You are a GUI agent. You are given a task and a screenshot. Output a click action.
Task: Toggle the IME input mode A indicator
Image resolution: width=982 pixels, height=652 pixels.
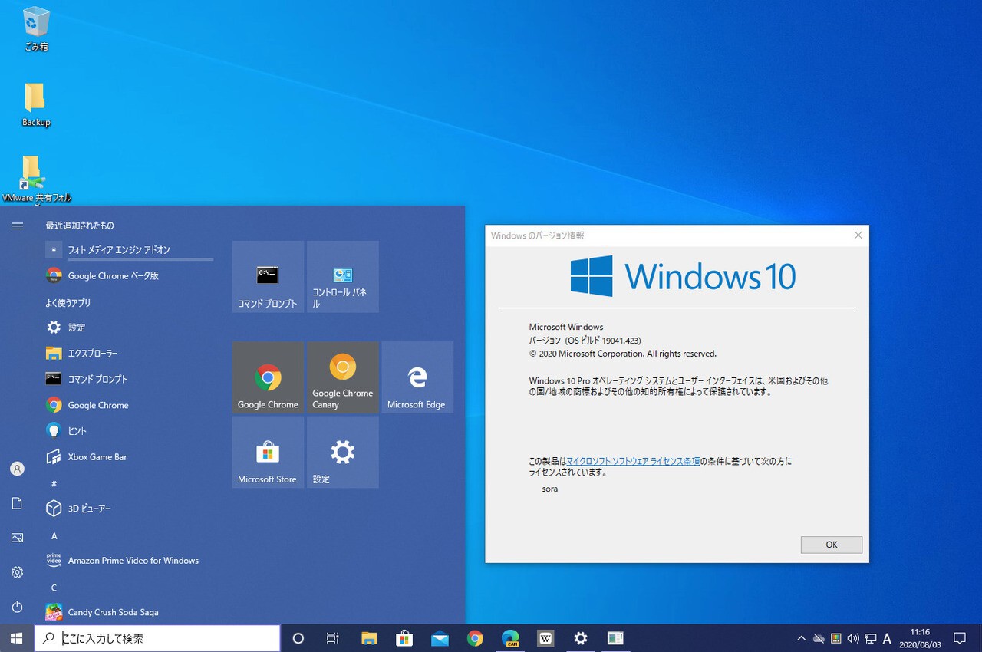point(887,638)
